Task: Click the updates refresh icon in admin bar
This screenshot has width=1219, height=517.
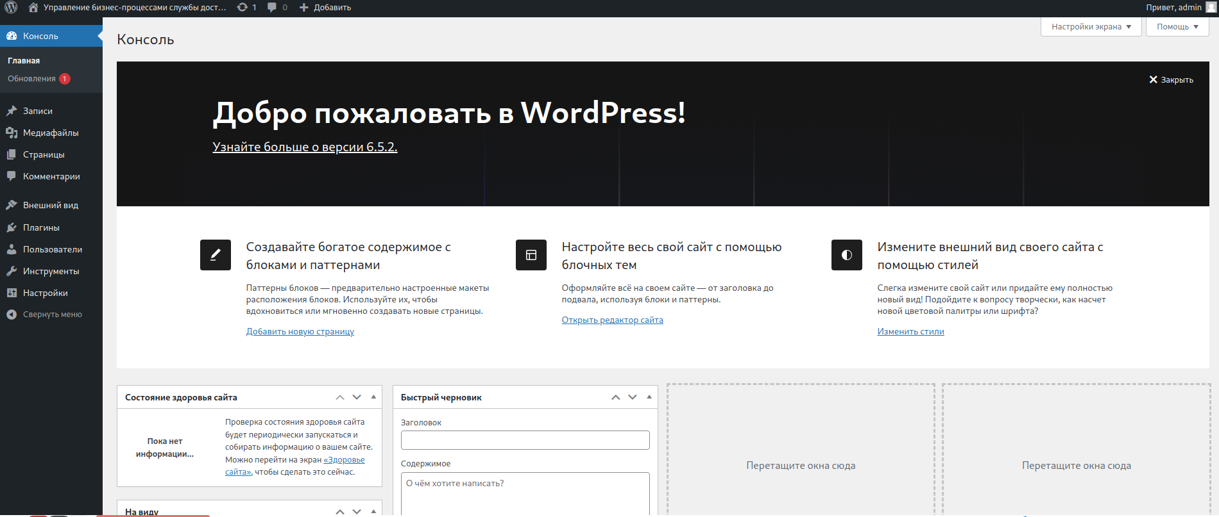Action: click(243, 8)
